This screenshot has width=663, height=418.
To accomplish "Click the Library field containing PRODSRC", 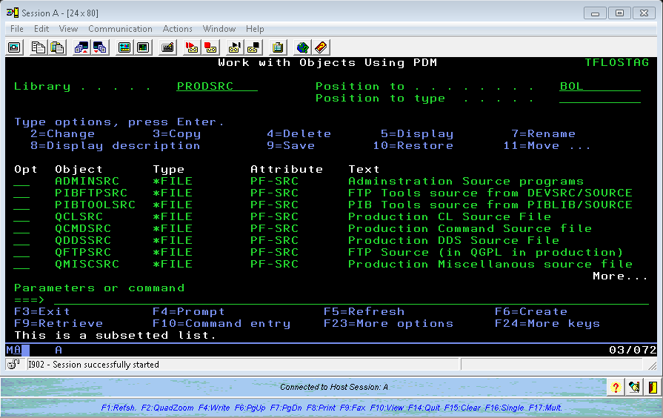I will pyautogui.click(x=217, y=86).
